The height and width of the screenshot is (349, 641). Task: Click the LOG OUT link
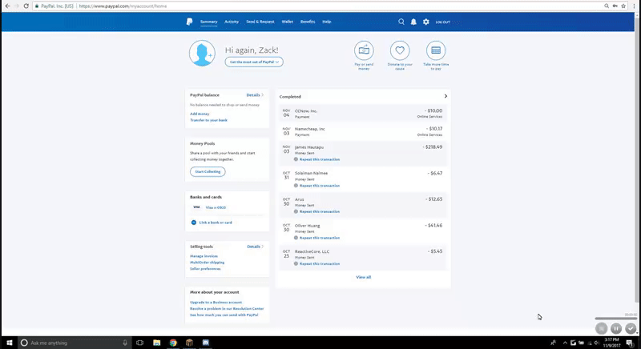coord(443,22)
